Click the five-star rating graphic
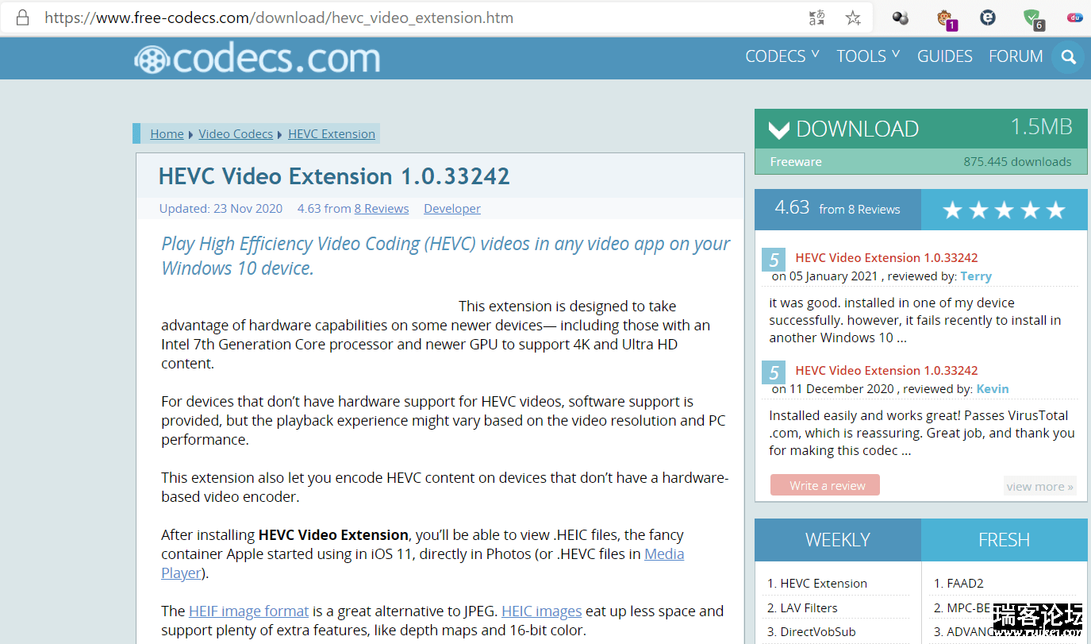The image size is (1091, 644). click(1005, 210)
